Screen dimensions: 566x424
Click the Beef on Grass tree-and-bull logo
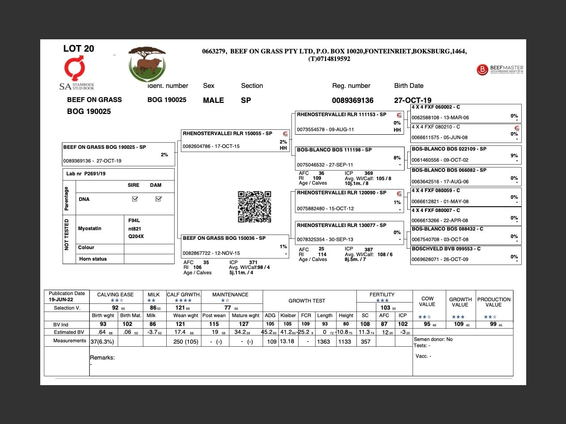tap(147, 64)
